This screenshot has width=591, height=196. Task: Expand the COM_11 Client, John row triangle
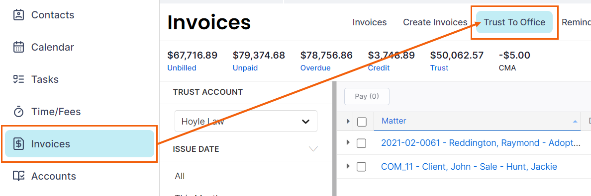[x=348, y=166]
